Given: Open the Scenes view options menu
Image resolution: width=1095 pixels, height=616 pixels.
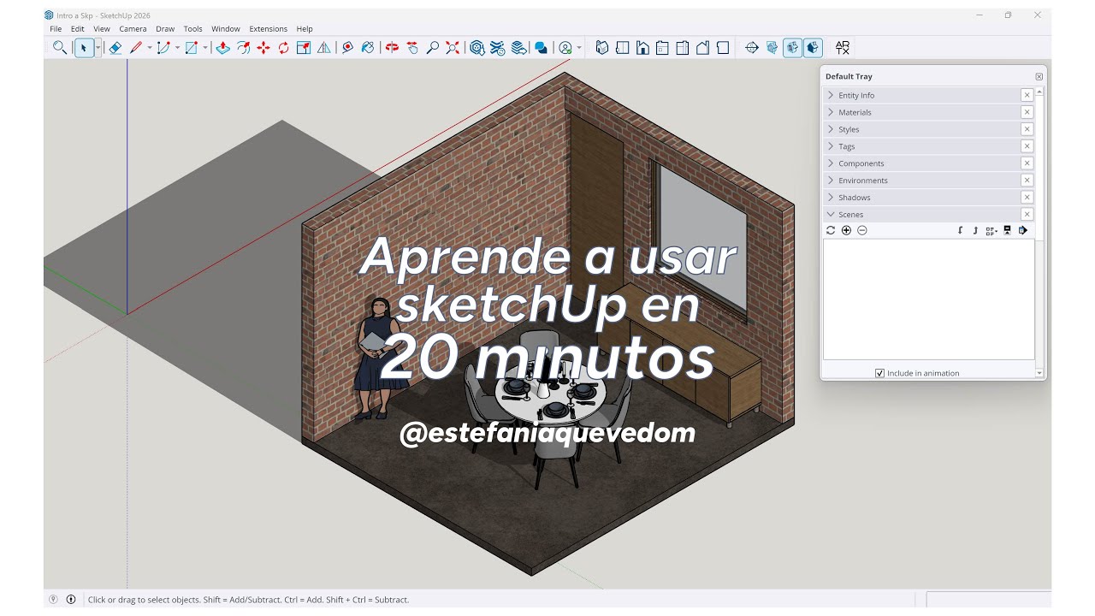Looking at the screenshot, I should click(991, 231).
